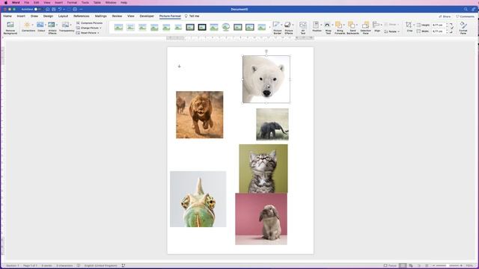Open the Position layout menu

(x=317, y=27)
